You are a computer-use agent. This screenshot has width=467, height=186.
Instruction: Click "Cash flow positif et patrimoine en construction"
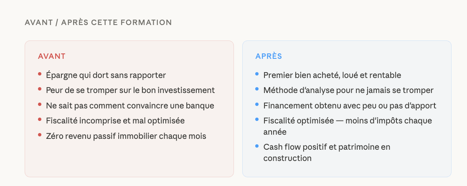pos(327,147)
